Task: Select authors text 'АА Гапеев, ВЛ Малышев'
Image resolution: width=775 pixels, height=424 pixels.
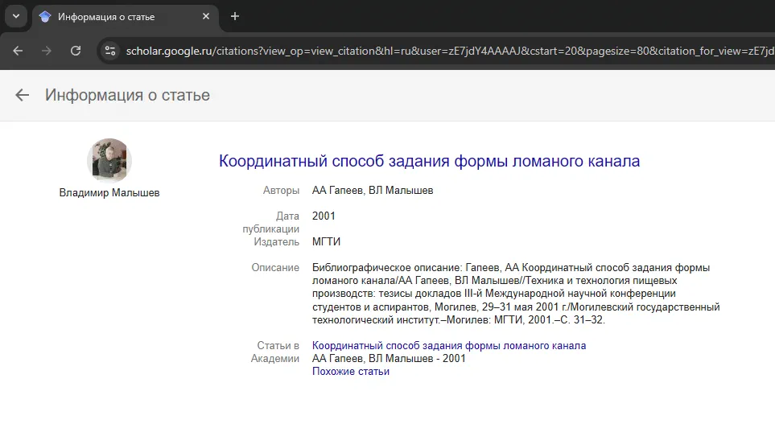Action: 372,190
